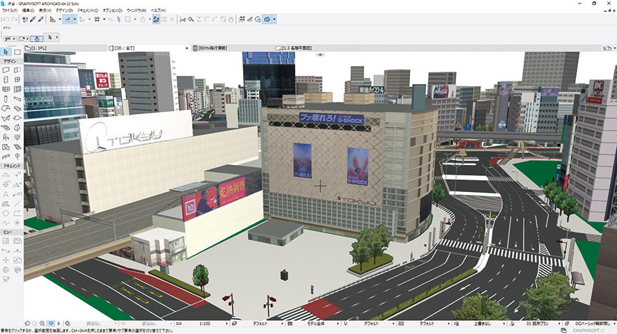
Task: Inject parameters with the syringe icon
Action: 41,19
